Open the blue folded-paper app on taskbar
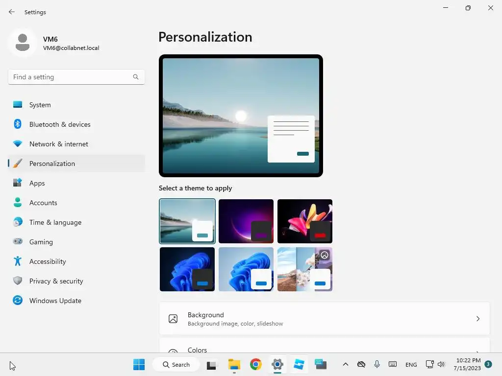This screenshot has height=376, width=502. click(x=299, y=364)
